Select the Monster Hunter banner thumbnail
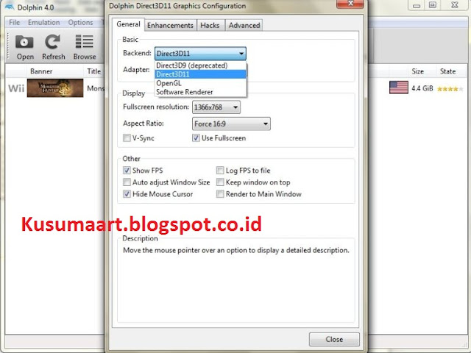471x353 pixels. (x=55, y=88)
